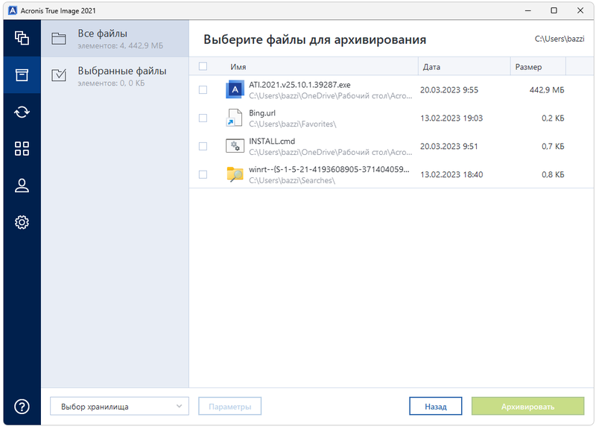Open the Settings gear in sidebar
The height and width of the screenshot is (429, 596).
[x=22, y=222]
